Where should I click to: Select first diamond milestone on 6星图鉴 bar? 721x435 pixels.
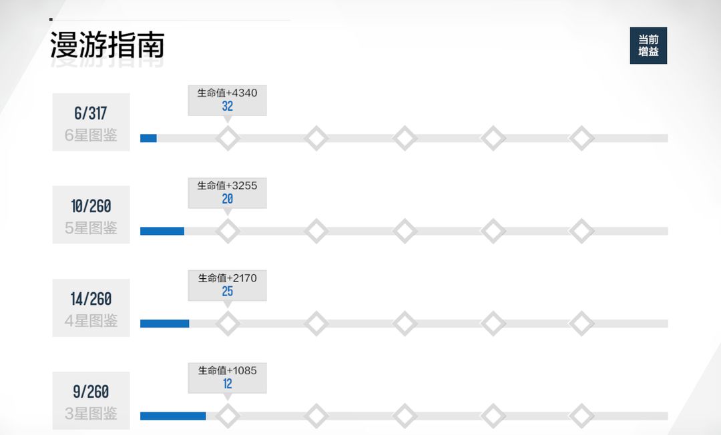(228, 138)
